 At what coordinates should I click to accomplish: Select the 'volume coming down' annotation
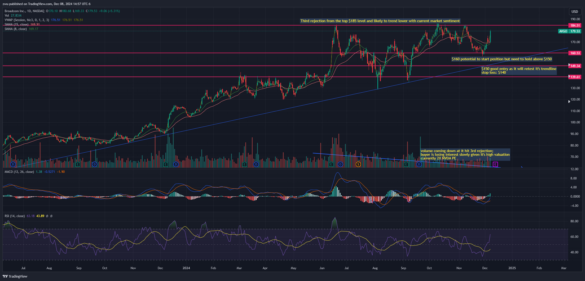pyautogui.click(x=465, y=155)
